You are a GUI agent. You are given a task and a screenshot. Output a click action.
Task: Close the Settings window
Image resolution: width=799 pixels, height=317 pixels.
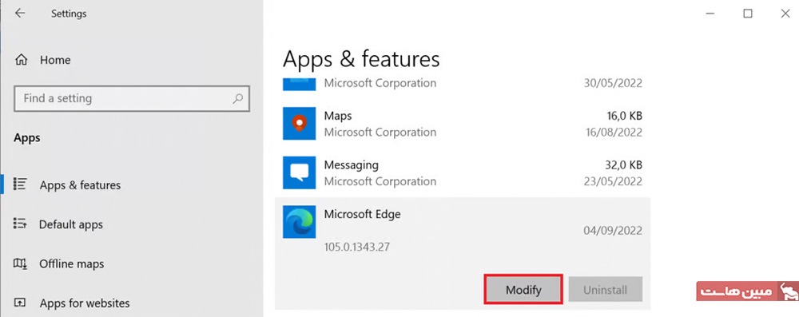point(785,14)
